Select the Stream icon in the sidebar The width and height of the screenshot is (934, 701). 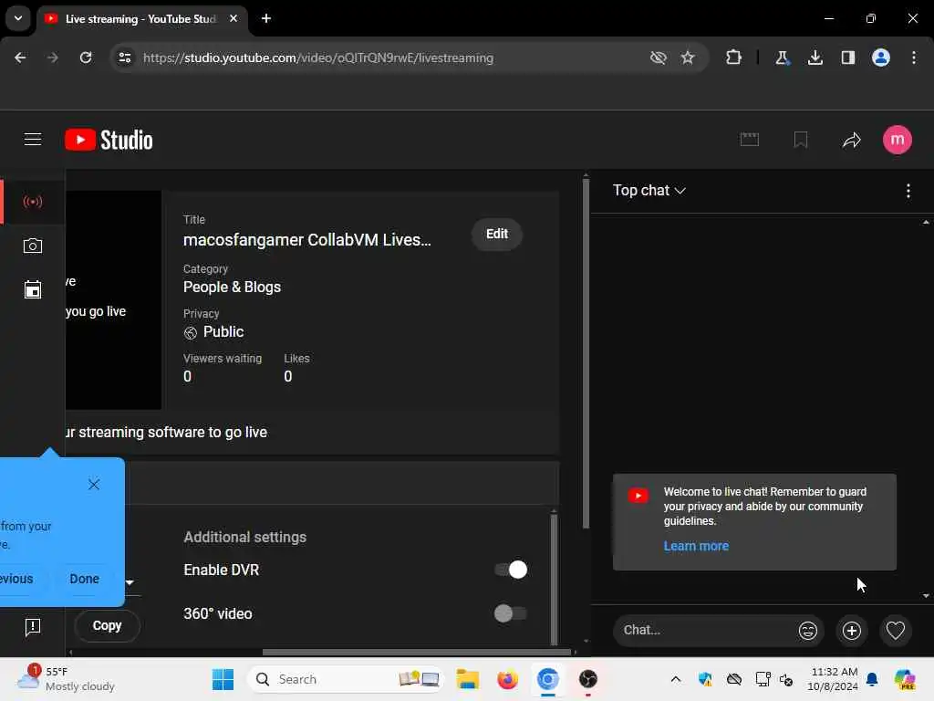[x=33, y=202]
